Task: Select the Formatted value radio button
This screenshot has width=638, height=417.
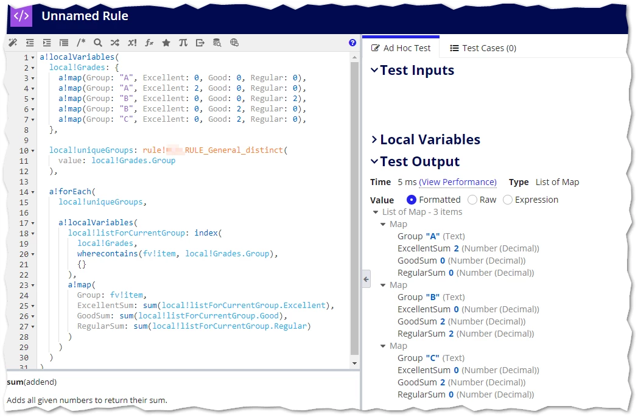Action: [412, 200]
